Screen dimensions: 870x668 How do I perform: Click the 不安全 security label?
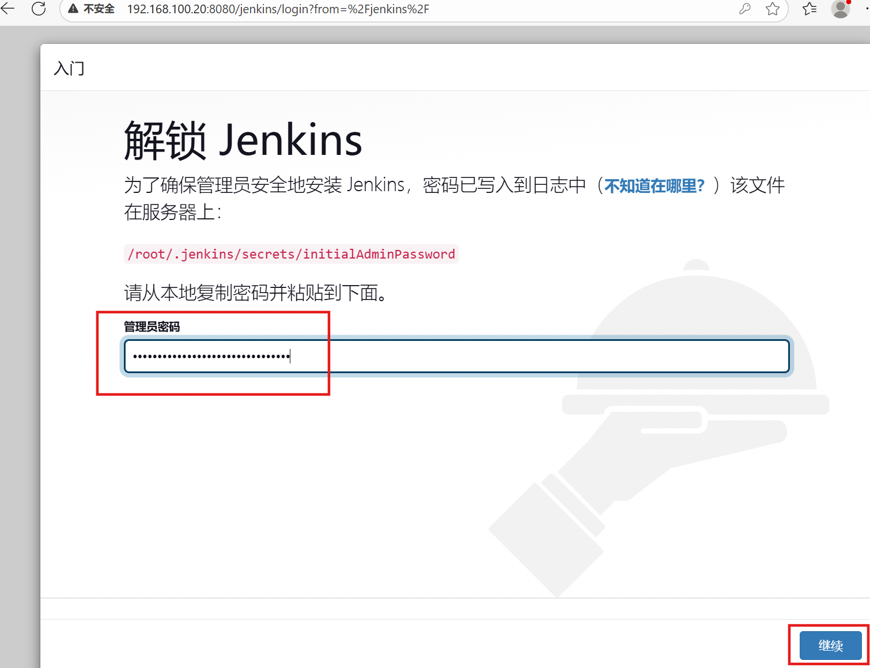[99, 9]
